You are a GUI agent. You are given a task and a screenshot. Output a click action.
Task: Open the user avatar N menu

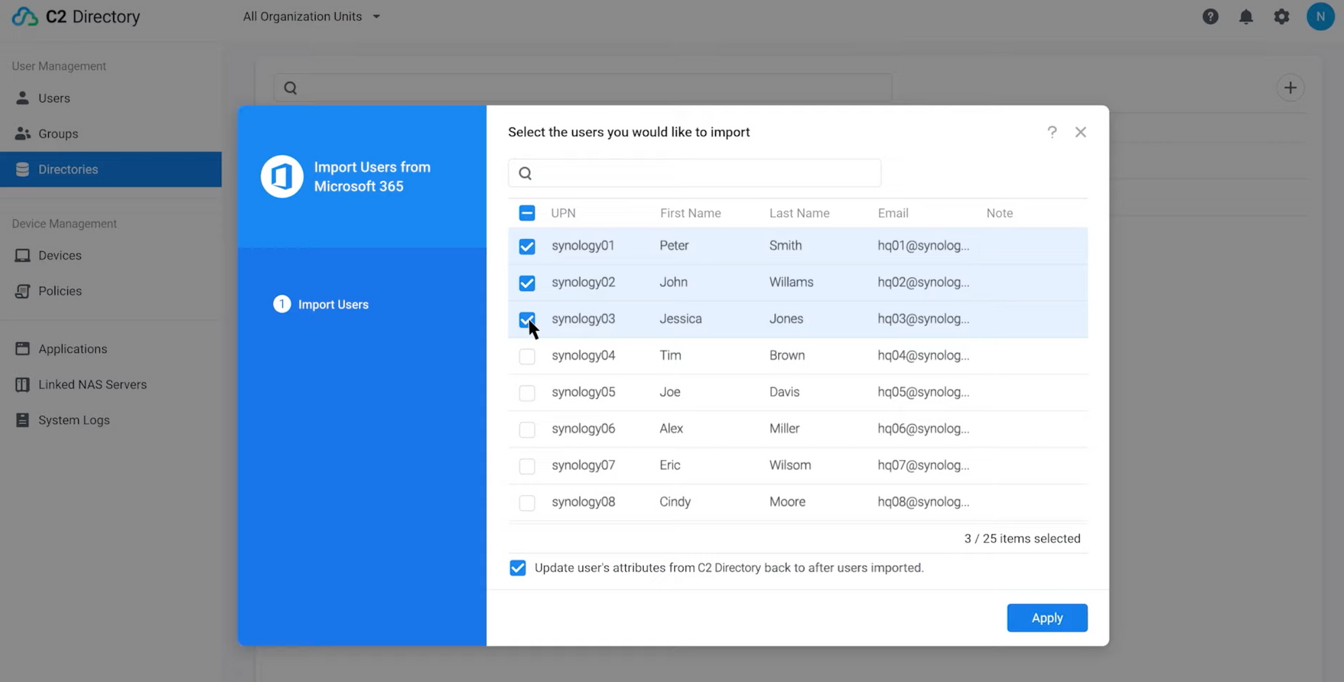click(x=1320, y=17)
